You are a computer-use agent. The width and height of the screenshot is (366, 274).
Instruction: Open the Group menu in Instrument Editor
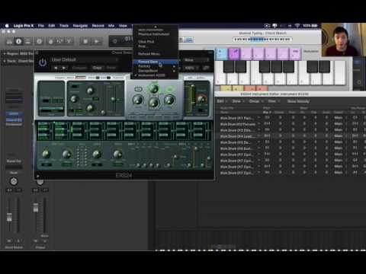(255, 101)
